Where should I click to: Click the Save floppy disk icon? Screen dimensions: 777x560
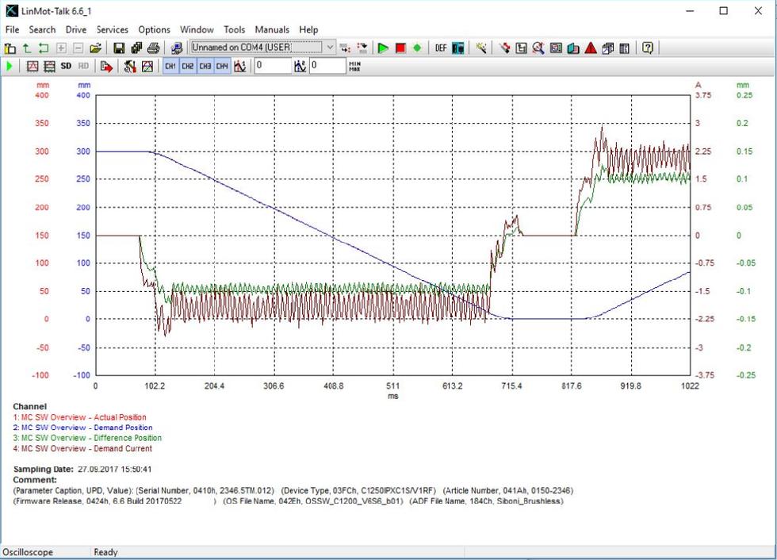[119, 48]
